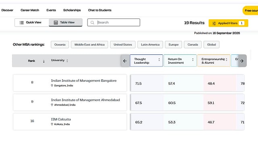This screenshot has width=258, height=145.
Task: Click location pin beside Ahmedabad, India
Action: (52, 105)
